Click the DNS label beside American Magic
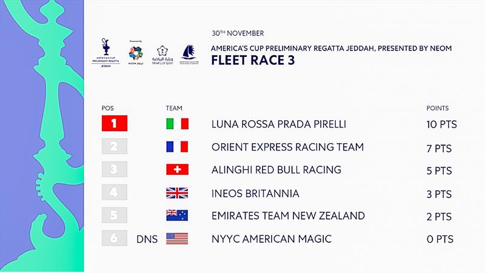This screenshot has width=485, height=273. [147, 239]
